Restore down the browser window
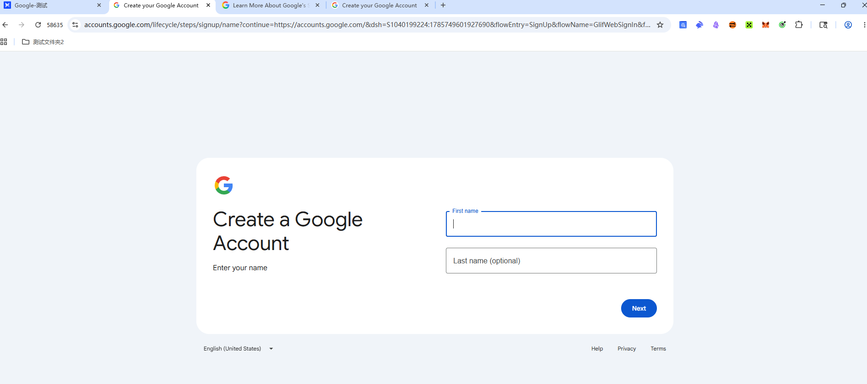Screen dimensions: 867x384 [844, 5]
